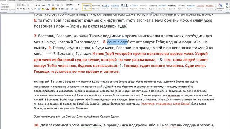The height and width of the screenshot is (129, 230).
Task: Click the words 'Псалом 81.' in small text
Action: coord(88,82)
